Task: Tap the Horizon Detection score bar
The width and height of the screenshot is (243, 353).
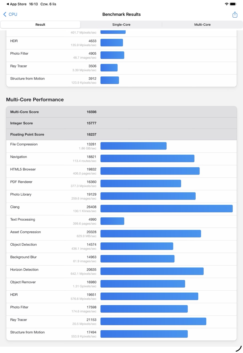Action: tap(152, 271)
